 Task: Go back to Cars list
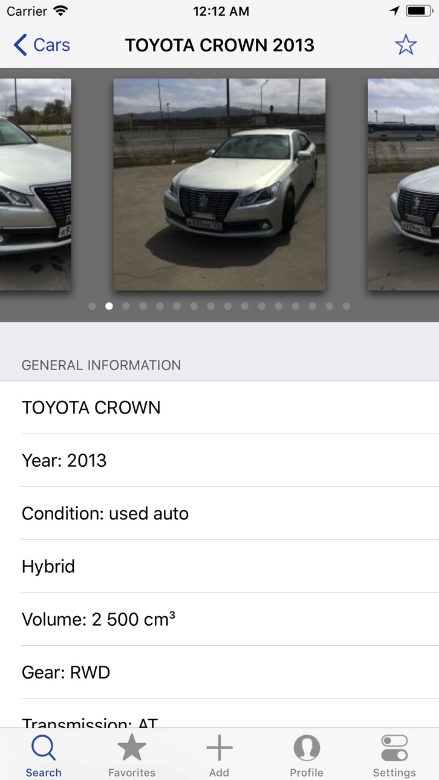tap(42, 45)
